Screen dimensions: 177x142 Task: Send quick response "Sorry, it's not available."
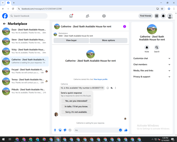[76, 112]
